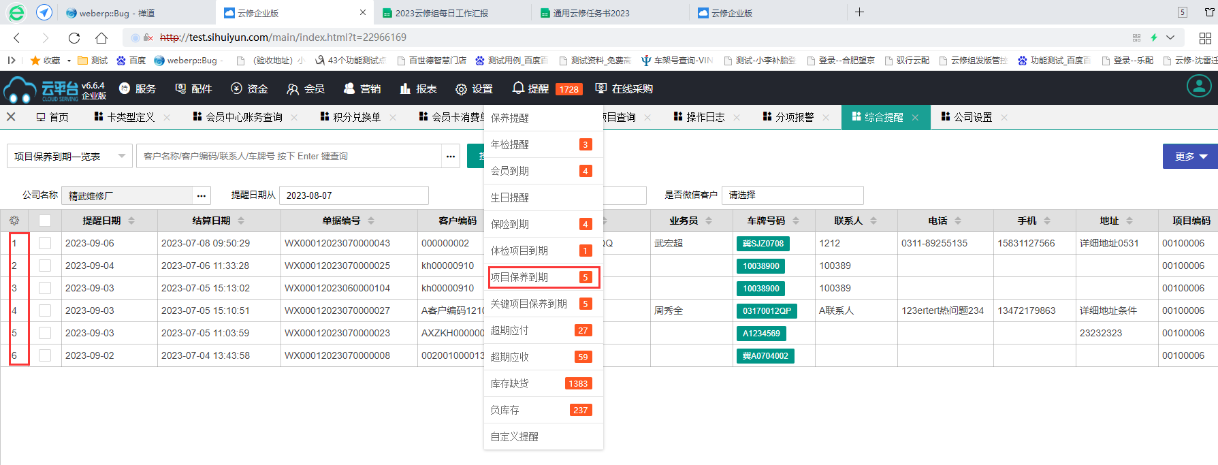Expand the 项目保养到期一览表 dropdown

69,156
